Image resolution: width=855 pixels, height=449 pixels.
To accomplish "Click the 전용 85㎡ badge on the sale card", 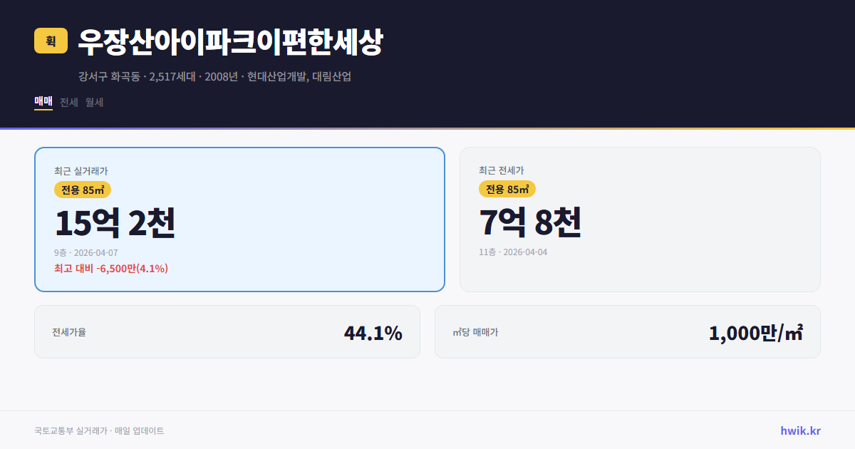I will pos(83,190).
